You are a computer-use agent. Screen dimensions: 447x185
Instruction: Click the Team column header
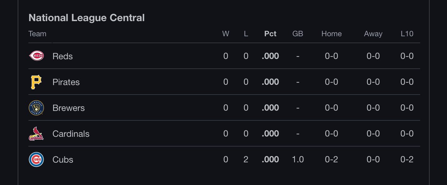(x=37, y=34)
